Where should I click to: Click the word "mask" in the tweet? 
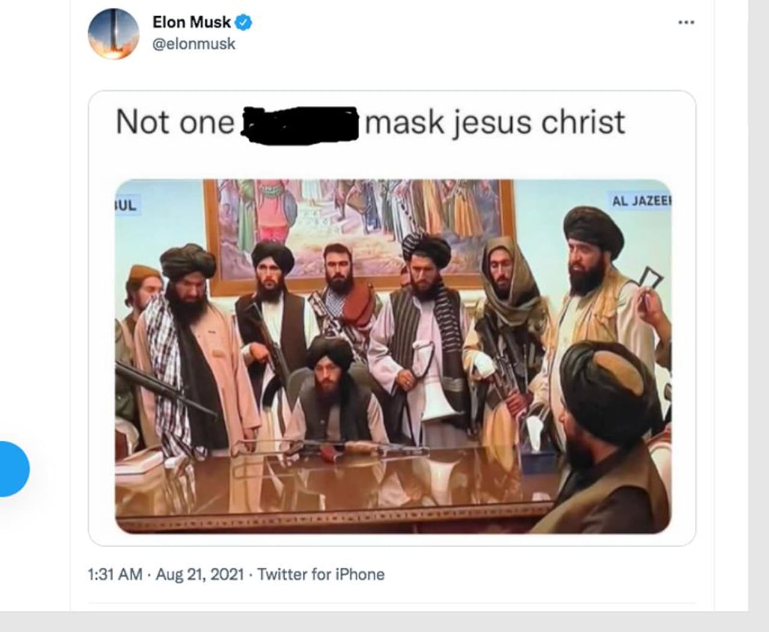pos(404,122)
